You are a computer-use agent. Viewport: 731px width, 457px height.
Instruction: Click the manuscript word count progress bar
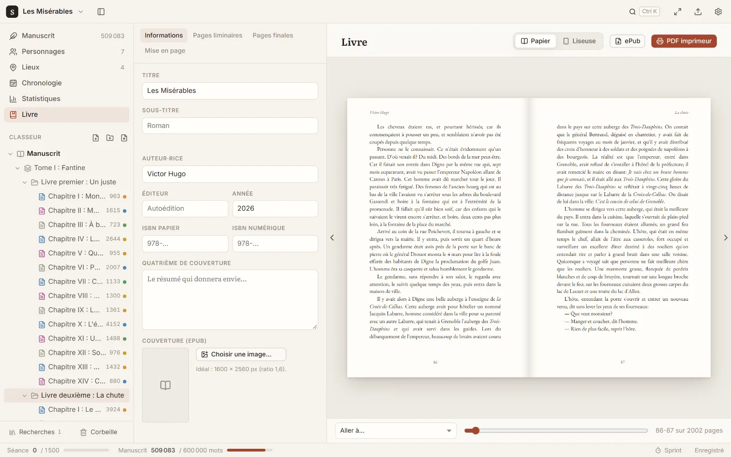(x=249, y=450)
